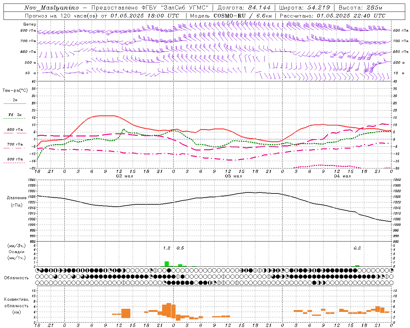The image size is (410, 328).
Task: Click the Рассчитано: 01.05.2025 22:40 UTC text
Action: tap(332, 16)
